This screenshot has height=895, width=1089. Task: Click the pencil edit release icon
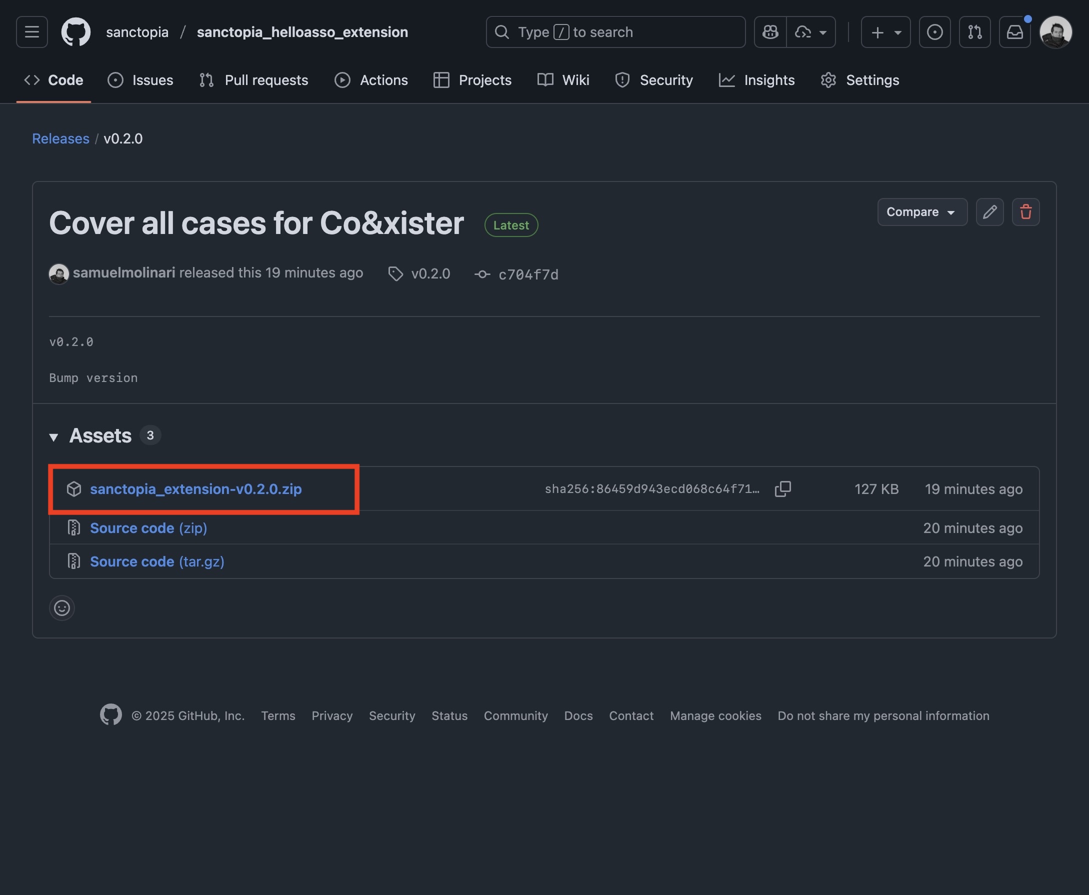[989, 212]
